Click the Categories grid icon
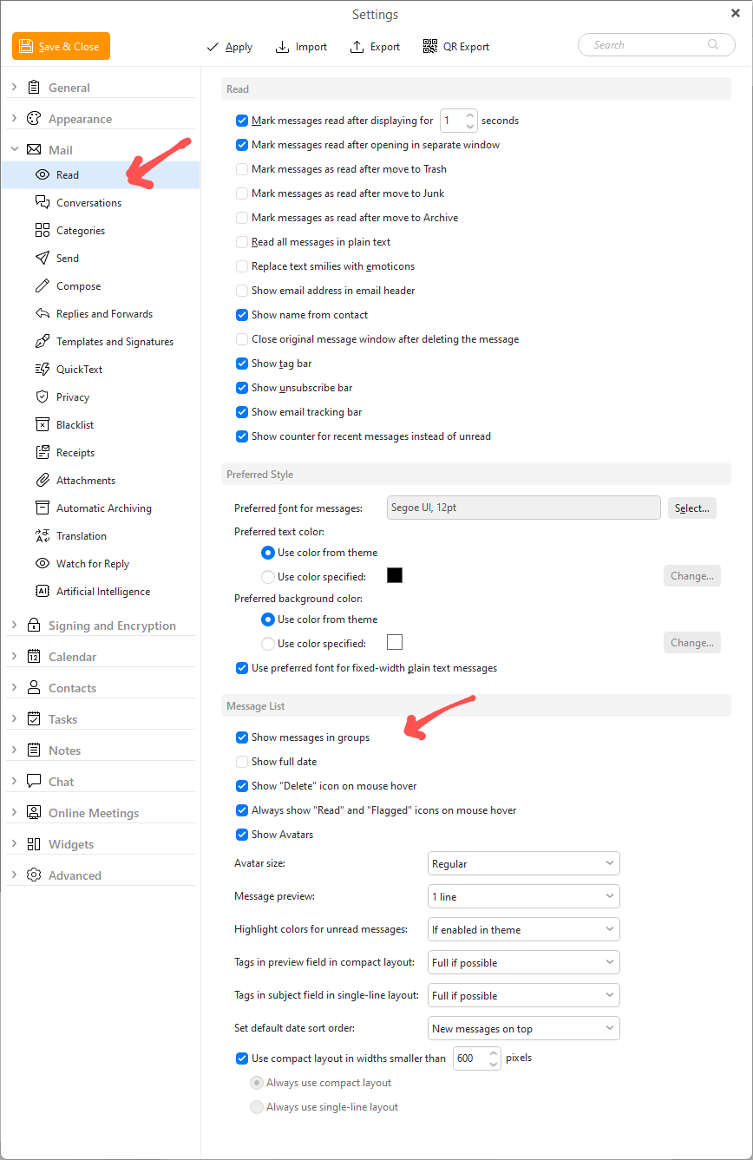 click(x=42, y=230)
